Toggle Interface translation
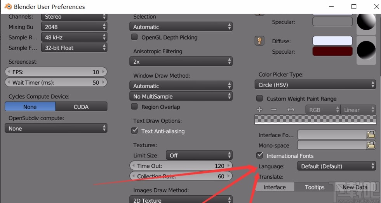Viewport: 381px width, 203px height. tap(275, 187)
